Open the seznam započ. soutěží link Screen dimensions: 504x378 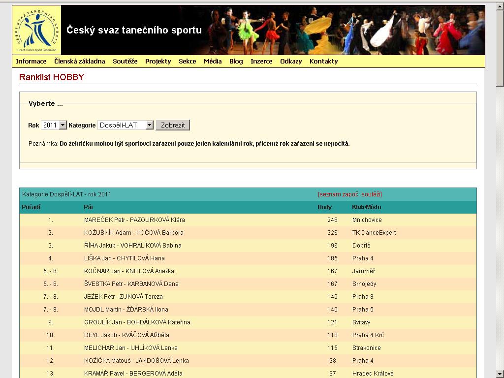(350, 194)
